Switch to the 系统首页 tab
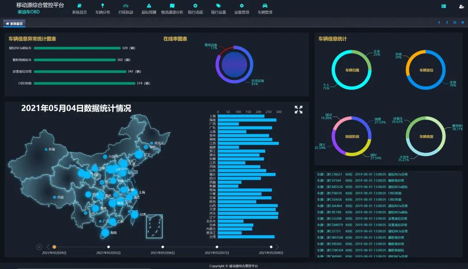Screen dimensions: 468x269 click(16, 23)
